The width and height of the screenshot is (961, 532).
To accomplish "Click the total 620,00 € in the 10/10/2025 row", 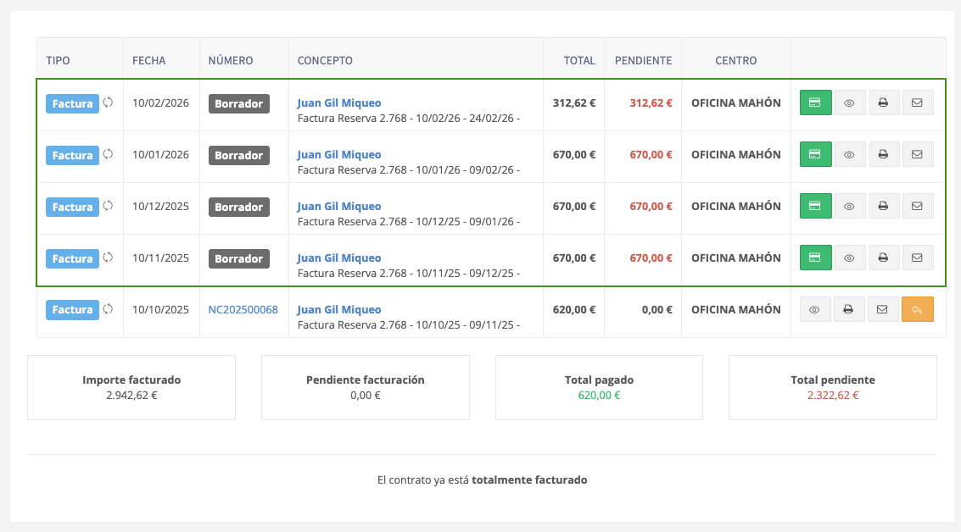I will (573, 310).
